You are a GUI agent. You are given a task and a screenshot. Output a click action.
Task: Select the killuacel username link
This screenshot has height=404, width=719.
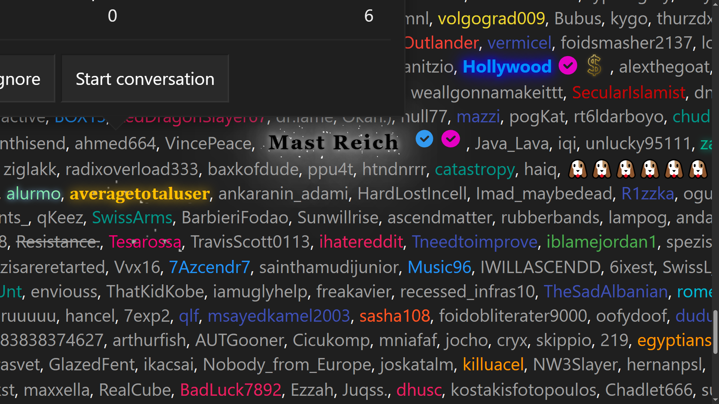[x=493, y=364]
